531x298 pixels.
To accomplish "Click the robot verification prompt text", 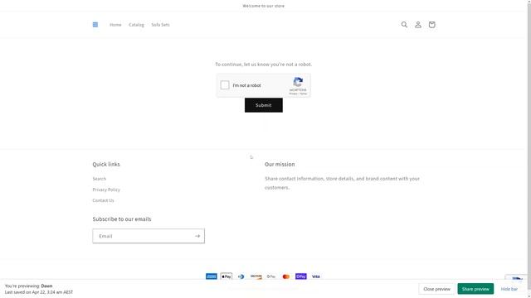I will coord(264,65).
